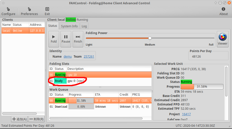
Task: Open project 16417 link
Action: [186, 114]
